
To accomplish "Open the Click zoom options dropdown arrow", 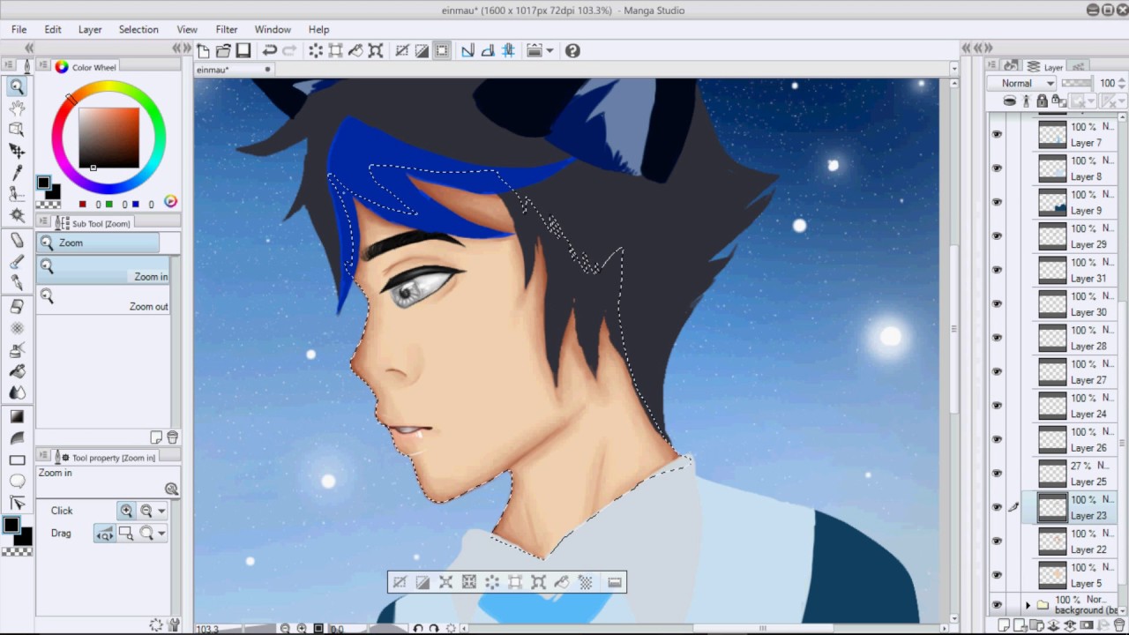I will [x=161, y=511].
